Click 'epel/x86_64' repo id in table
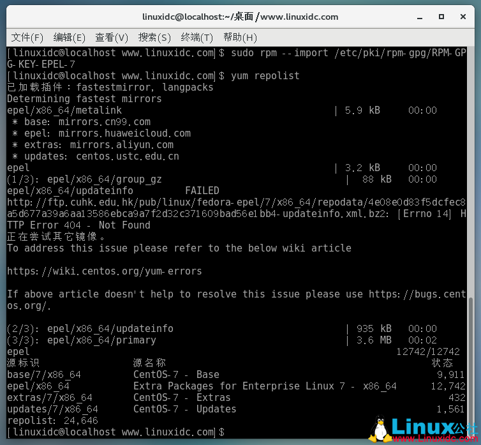 tap(38, 386)
